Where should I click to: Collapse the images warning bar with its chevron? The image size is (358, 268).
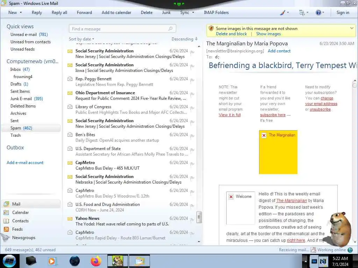(x=352, y=28)
